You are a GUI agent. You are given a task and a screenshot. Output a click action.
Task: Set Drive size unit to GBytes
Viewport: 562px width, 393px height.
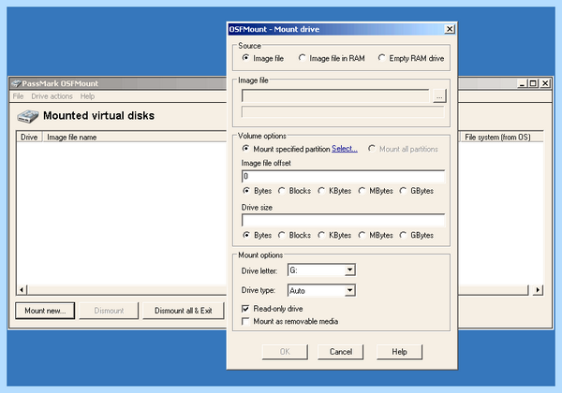[x=403, y=235]
